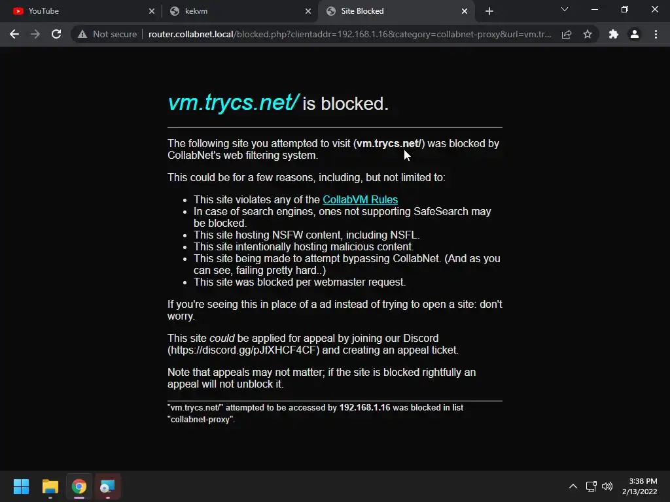
Task: Open the volume tray icon
Action: [607, 486]
